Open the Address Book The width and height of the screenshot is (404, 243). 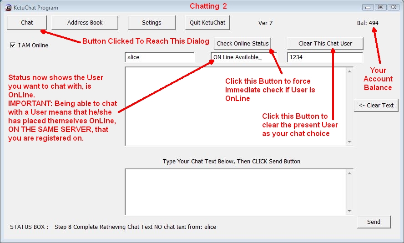point(85,23)
